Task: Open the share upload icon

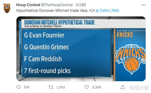Action: (123, 87)
